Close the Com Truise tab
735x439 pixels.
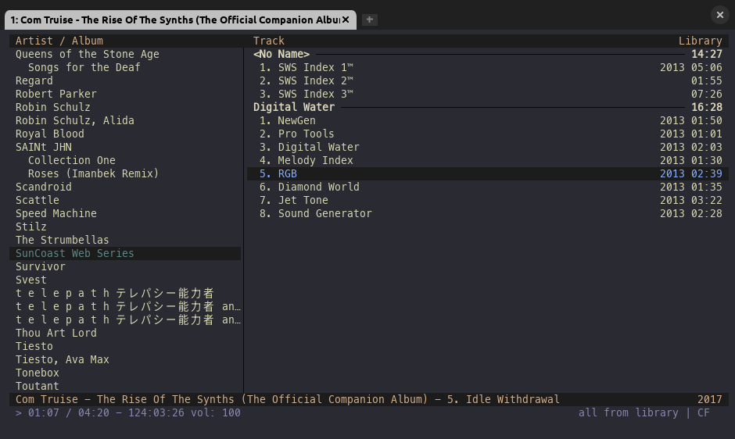coord(346,20)
